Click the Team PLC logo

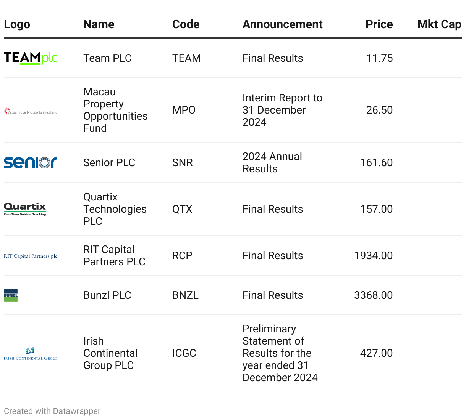coord(31,58)
